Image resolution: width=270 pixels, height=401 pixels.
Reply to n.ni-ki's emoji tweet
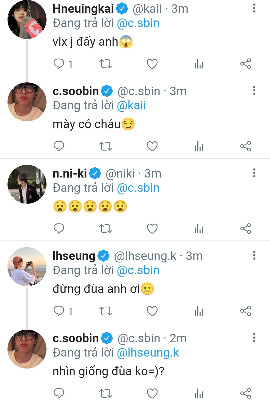coord(59,229)
